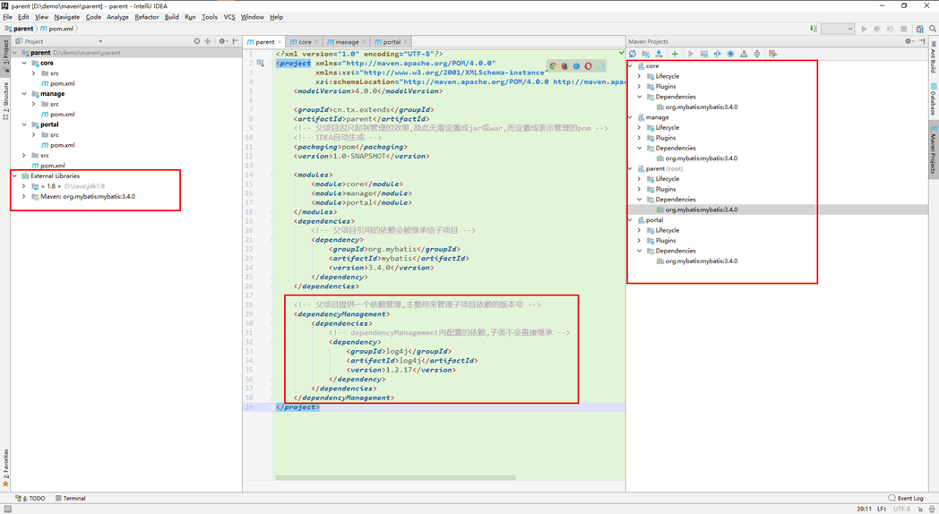Open the Event Log
Image resolution: width=939 pixels, height=514 pixels.
tap(906, 498)
